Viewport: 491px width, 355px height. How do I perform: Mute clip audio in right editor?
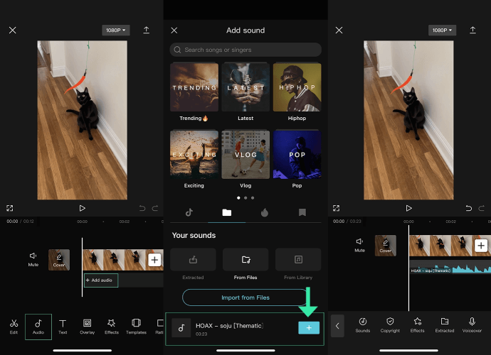tap(359, 245)
